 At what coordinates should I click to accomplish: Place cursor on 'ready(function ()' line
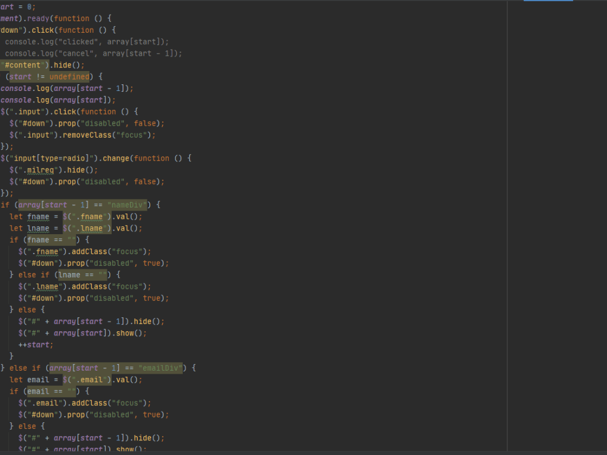(56, 19)
